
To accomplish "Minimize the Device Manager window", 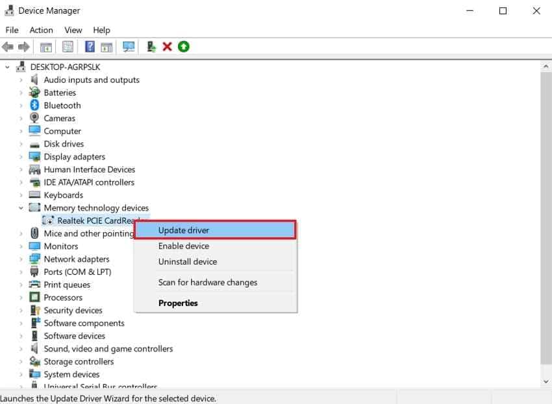I will 470,11.
